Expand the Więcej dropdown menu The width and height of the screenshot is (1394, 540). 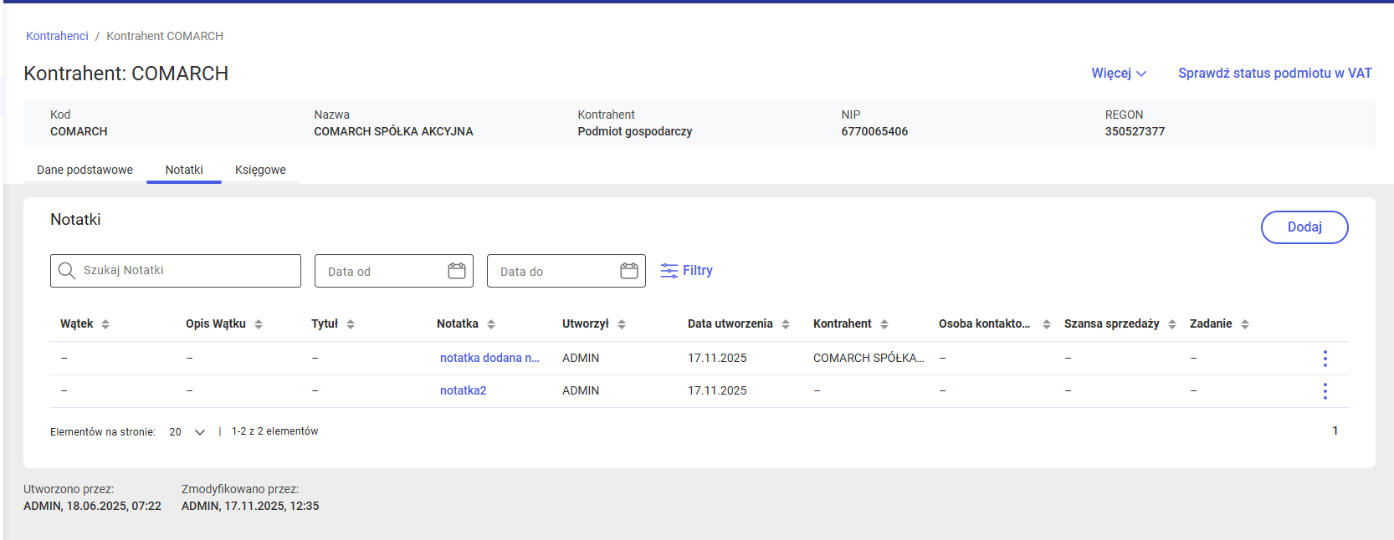tap(1118, 74)
